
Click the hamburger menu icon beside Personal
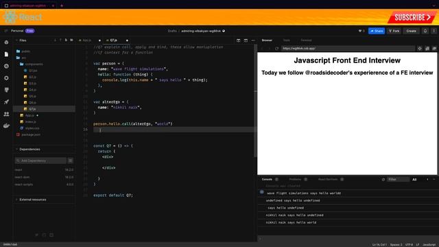[6, 31]
